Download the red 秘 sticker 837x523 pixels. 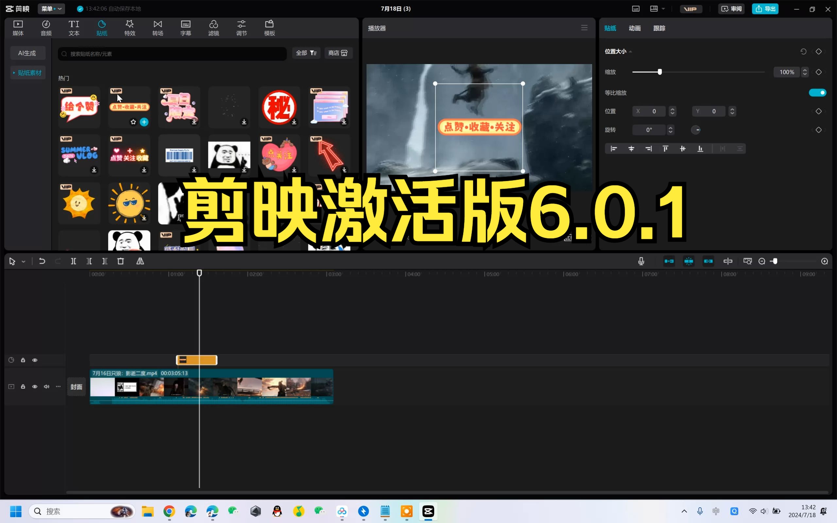[294, 122]
